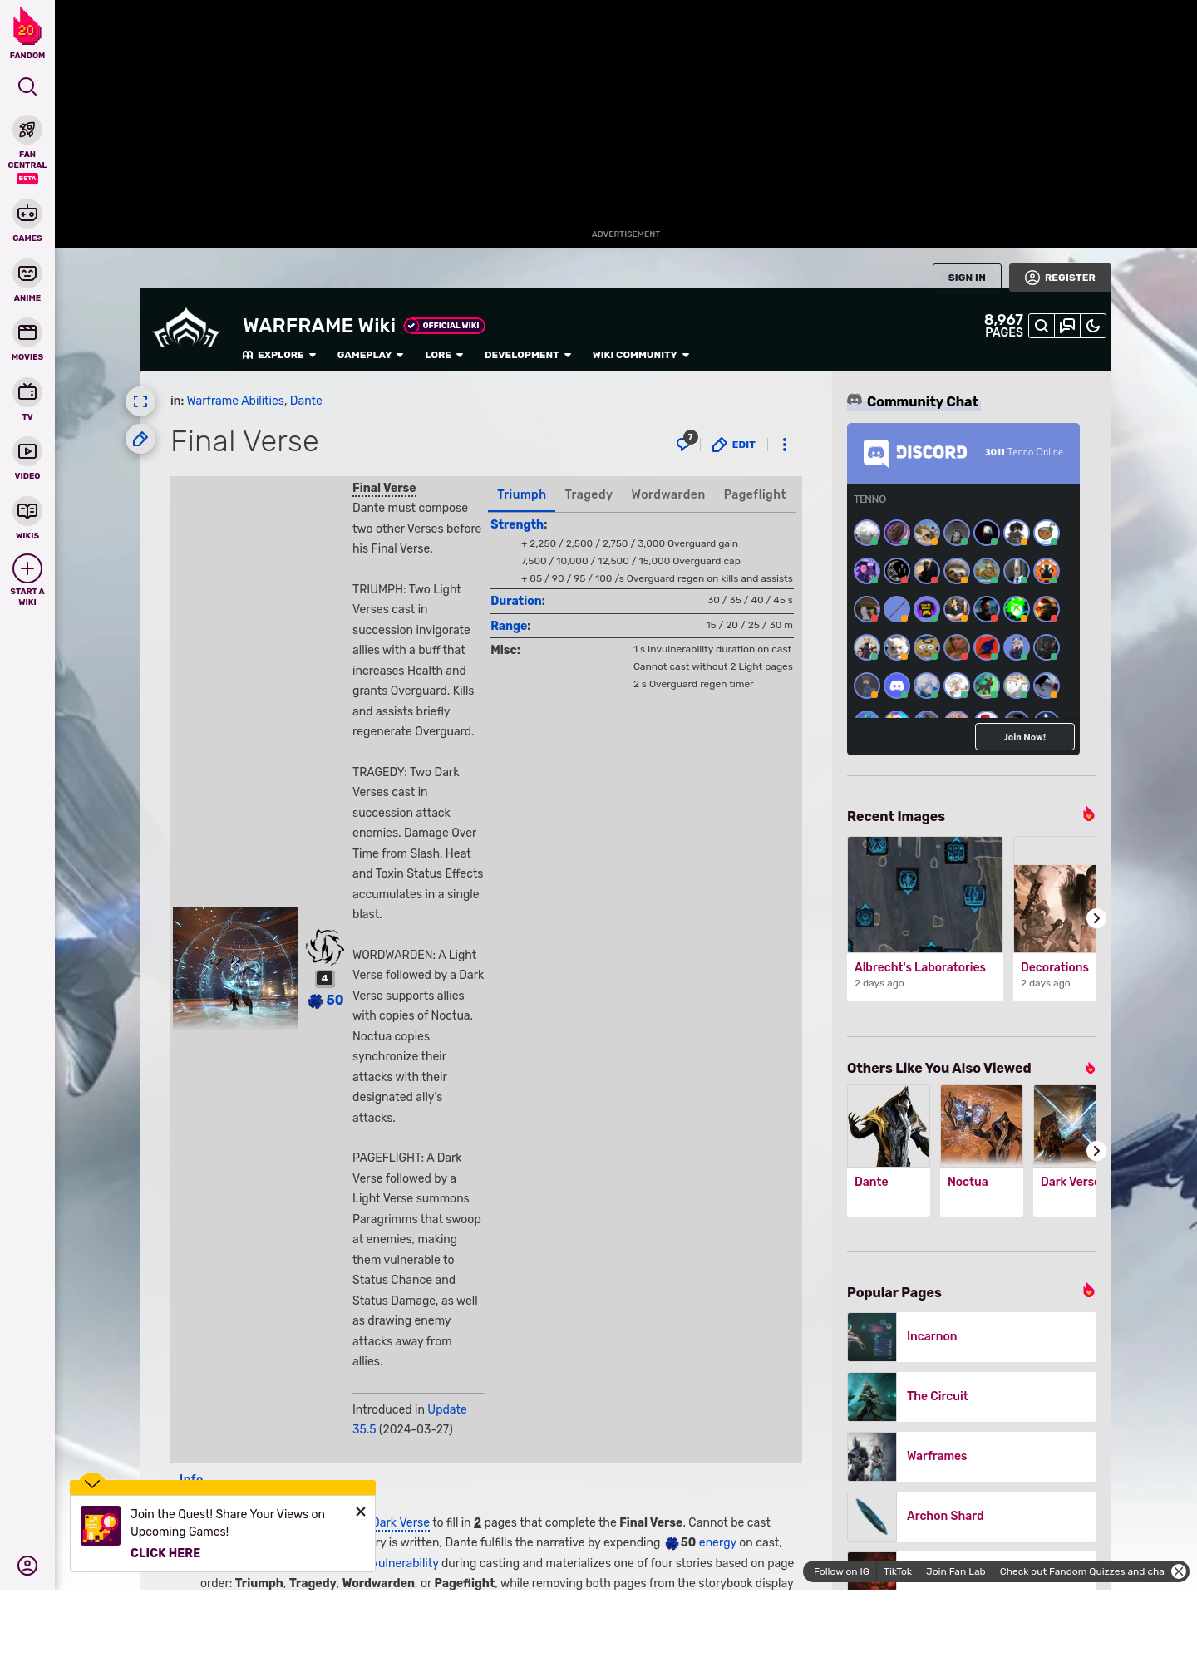This screenshot has width=1197, height=1662.
Task: Open sidebar search magnifier icon
Action: 27,86
